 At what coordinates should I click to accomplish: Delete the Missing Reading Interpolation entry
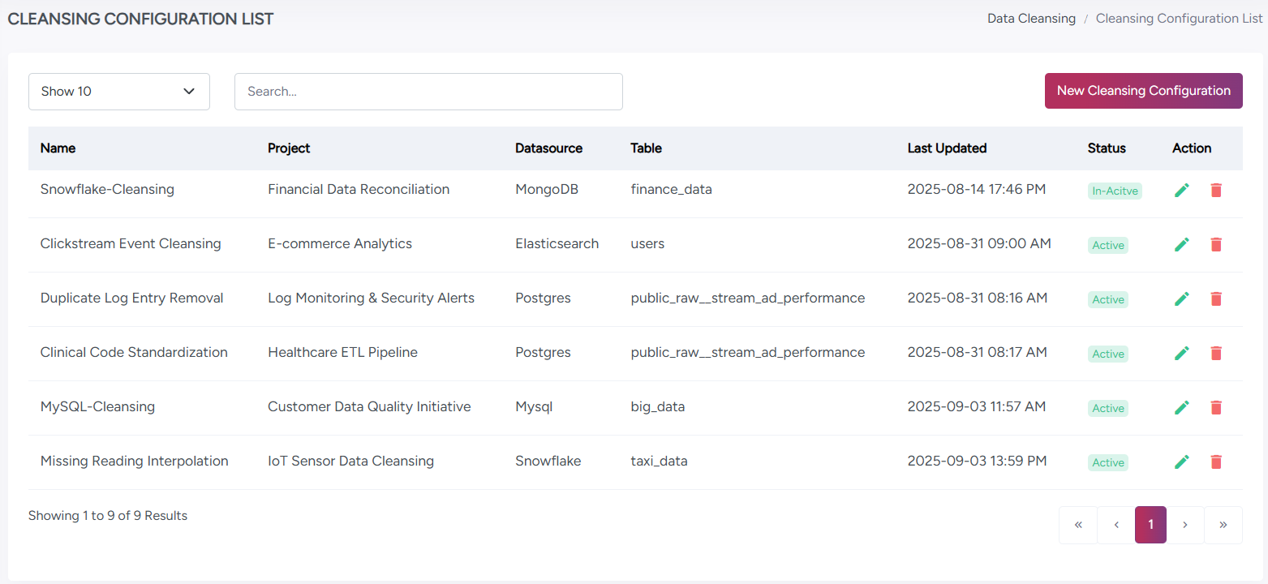[x=1215, y=462]
